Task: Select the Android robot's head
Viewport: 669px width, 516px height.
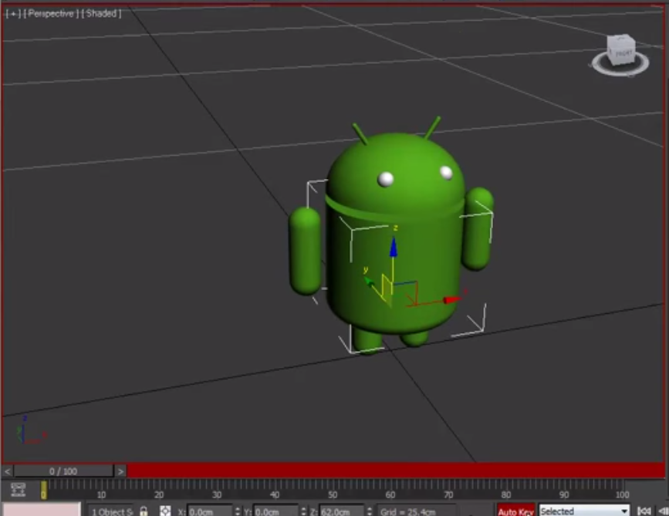Action: click(x=396, y=170)
